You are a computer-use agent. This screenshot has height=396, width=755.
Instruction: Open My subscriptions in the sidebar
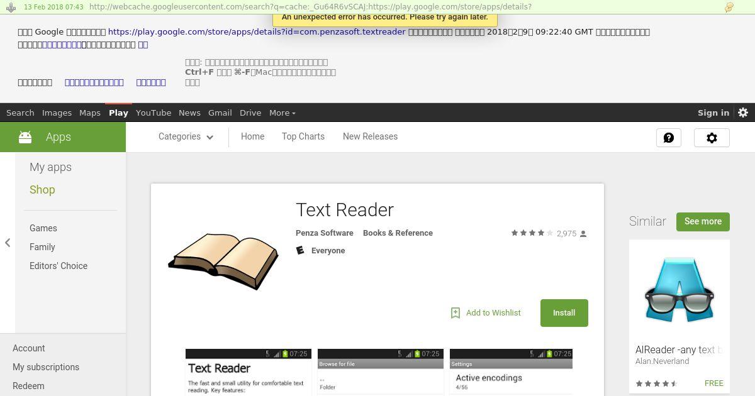[46, 367]
